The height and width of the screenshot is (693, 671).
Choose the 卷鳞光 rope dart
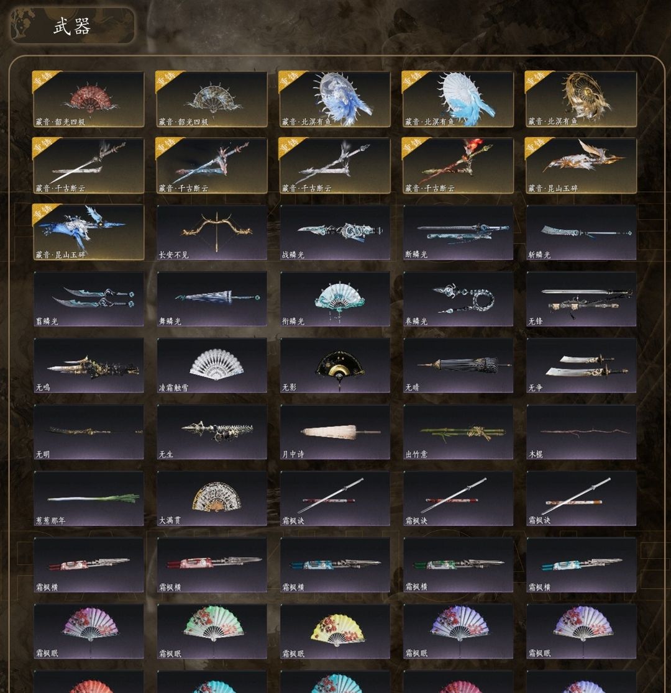(459, 299)
